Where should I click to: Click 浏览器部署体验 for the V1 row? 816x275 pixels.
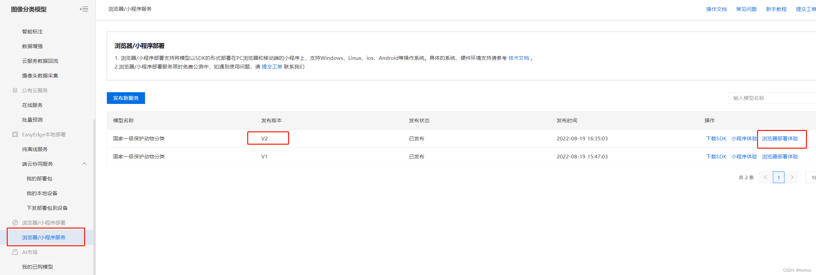coord(780,156)
